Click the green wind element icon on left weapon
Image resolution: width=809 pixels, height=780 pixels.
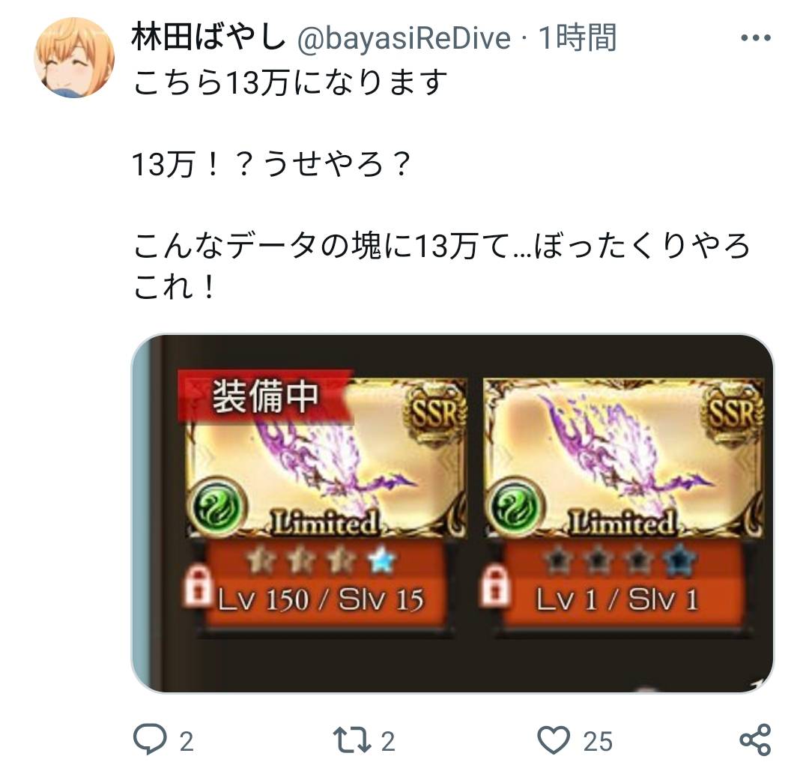[x=217, y=506]
